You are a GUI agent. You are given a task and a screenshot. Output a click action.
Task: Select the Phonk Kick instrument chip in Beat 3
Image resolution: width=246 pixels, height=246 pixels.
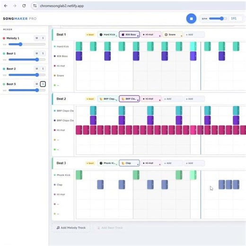(x=107, y=163)
